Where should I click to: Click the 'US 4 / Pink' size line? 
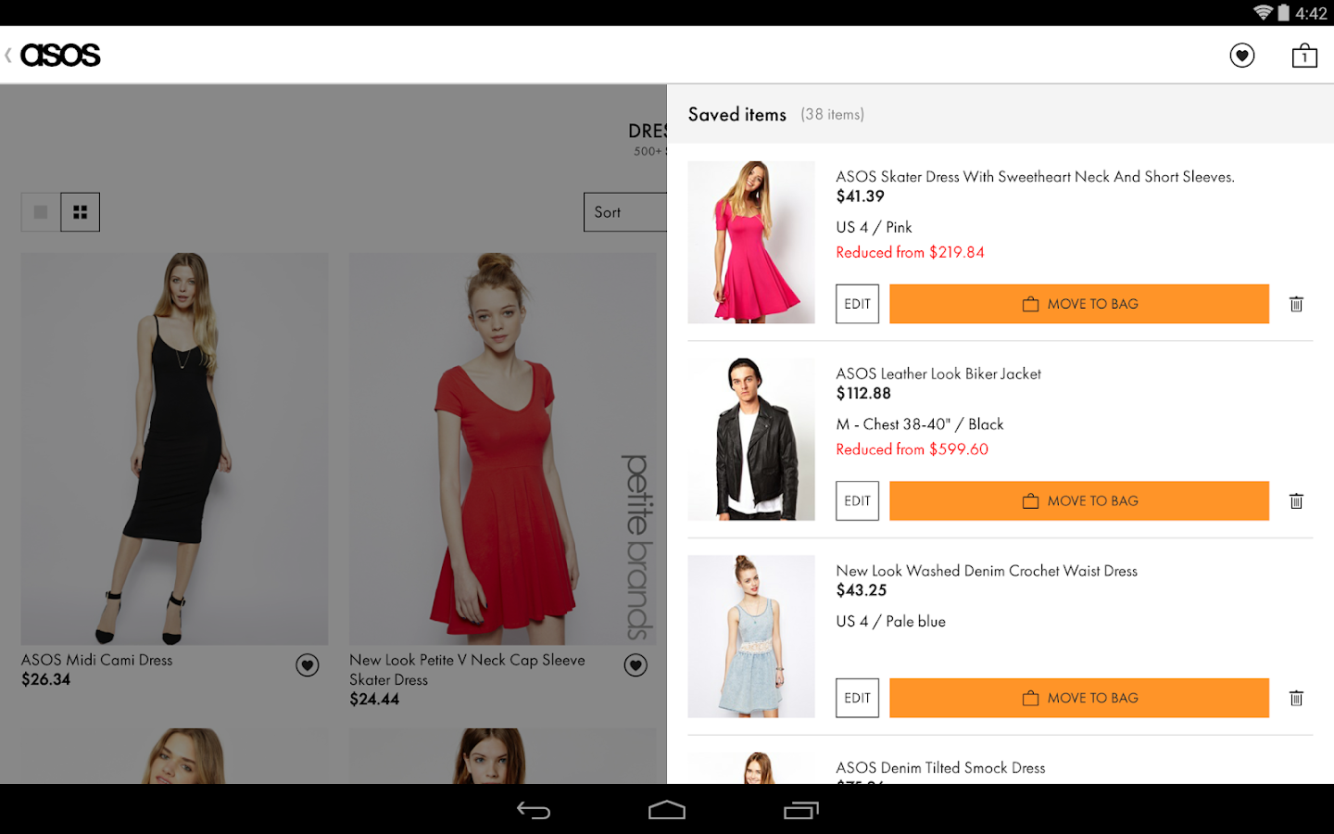point(874,228)
